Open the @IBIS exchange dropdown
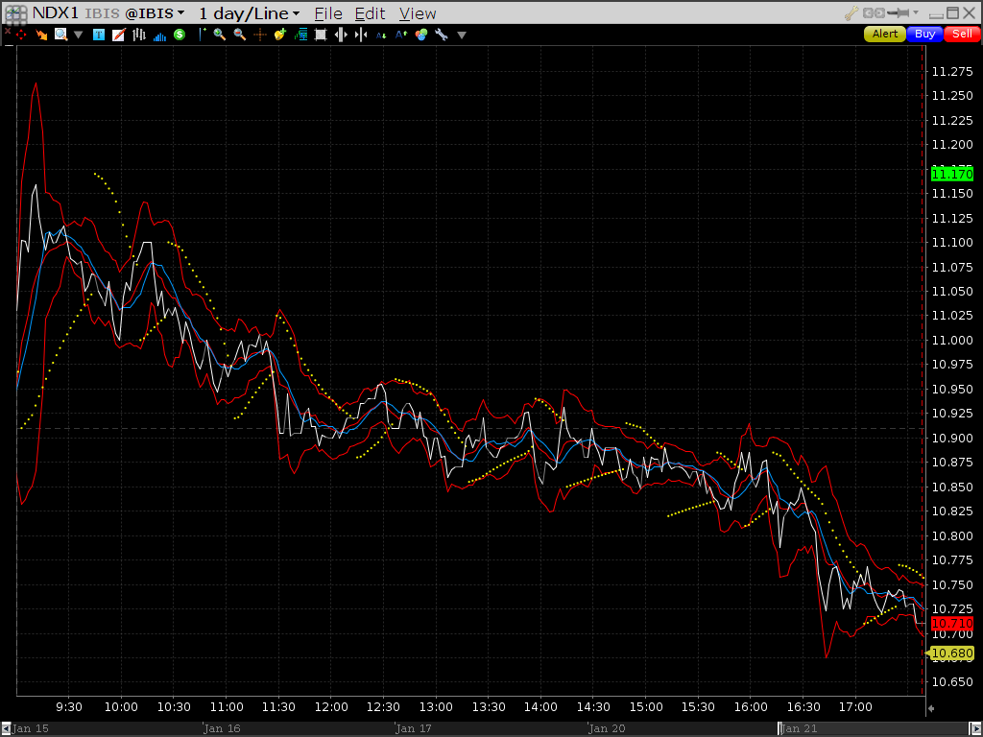Image resolution: width=983 pixels, height=737 pixels. (155, 13)
